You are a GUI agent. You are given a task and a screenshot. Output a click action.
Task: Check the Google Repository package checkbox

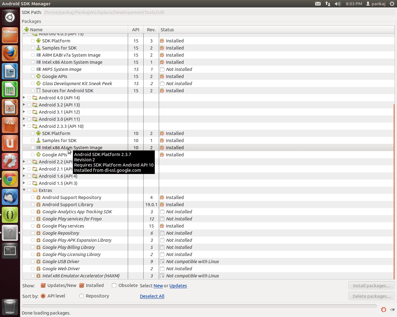click(x=33, y=233)
